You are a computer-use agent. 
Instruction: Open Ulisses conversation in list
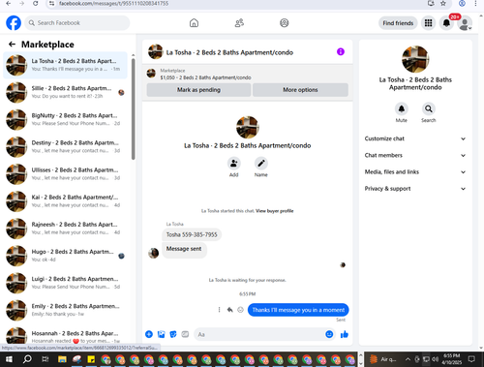[x=65, y=174]
